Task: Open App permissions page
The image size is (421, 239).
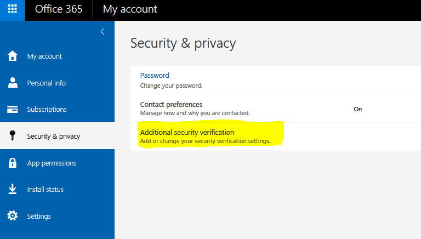Action: tap(52, 163)
